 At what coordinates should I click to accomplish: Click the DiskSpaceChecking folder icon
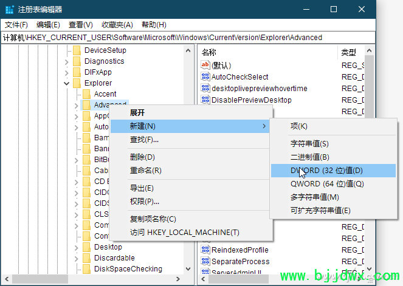(86, 269)
